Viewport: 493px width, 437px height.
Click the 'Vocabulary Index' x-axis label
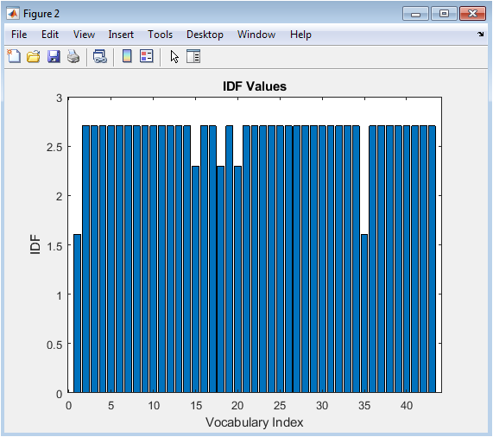[x=255, y=422]
